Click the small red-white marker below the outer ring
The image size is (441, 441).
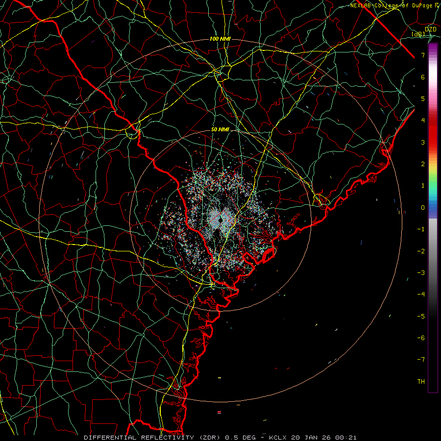point(219,412)
